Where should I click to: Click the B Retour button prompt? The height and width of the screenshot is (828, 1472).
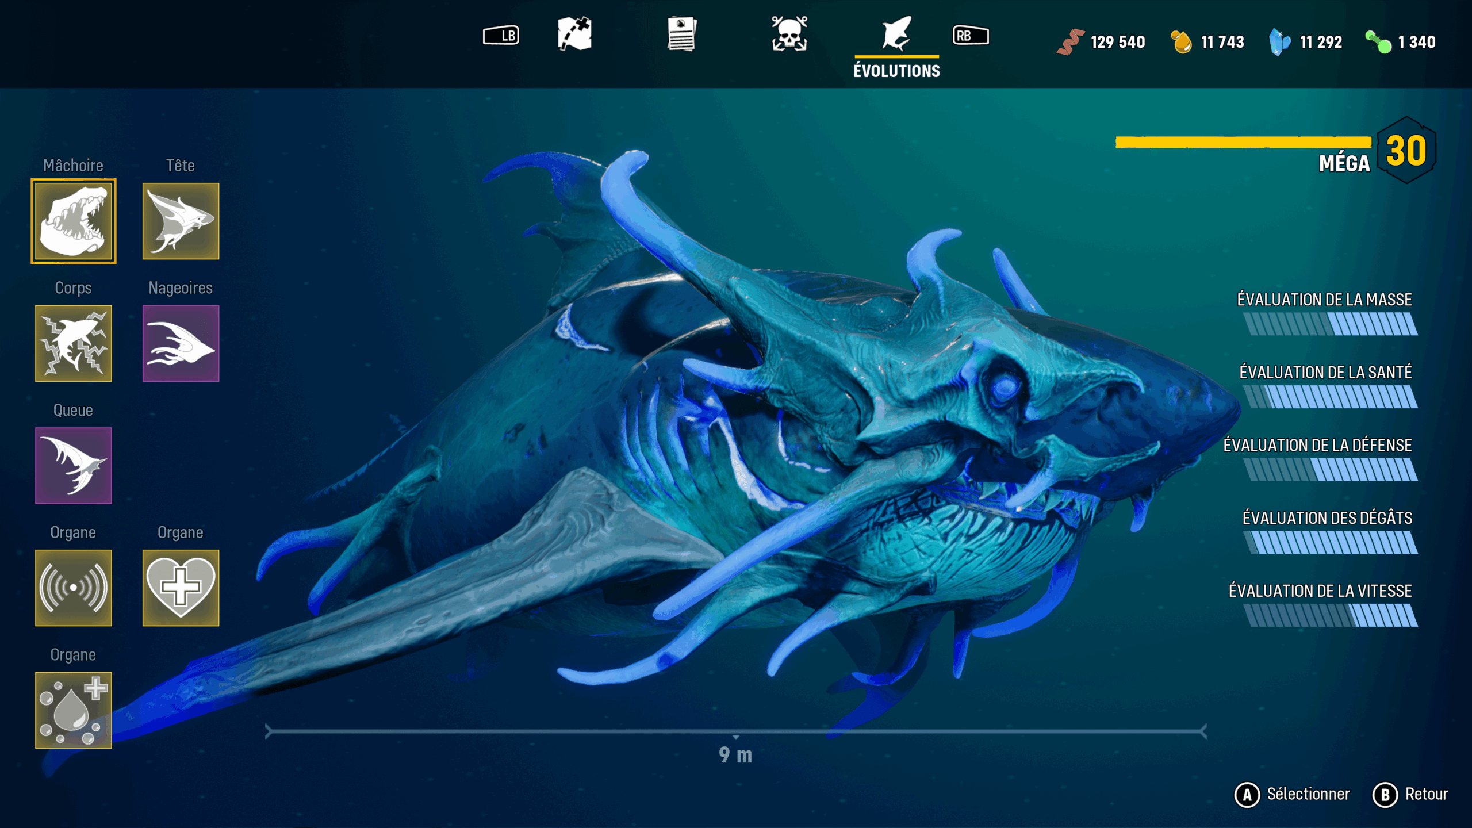[x=1410, y=795]
